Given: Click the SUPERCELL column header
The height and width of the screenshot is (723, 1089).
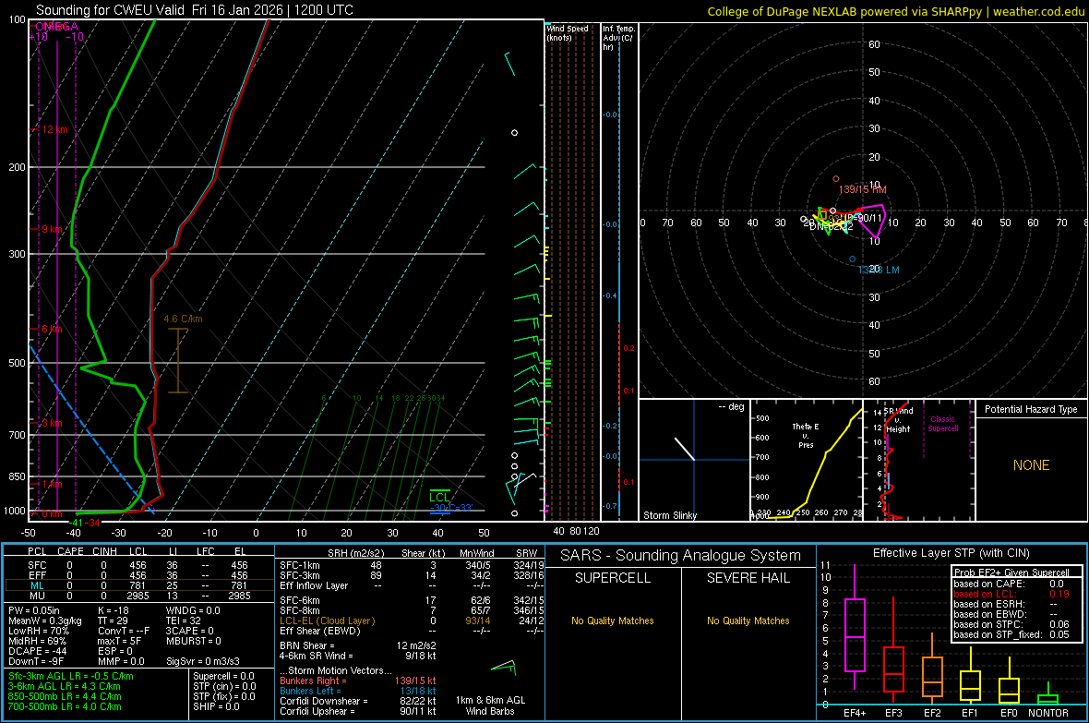Looking at the screenshot, I should click(613, 578).
